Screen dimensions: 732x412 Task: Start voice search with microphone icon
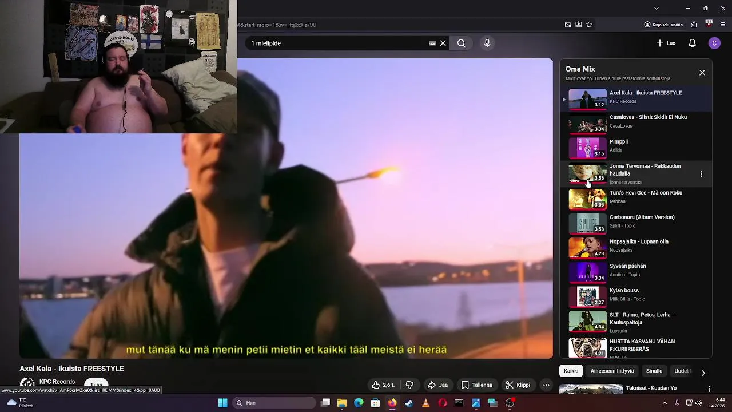[487, 43]
